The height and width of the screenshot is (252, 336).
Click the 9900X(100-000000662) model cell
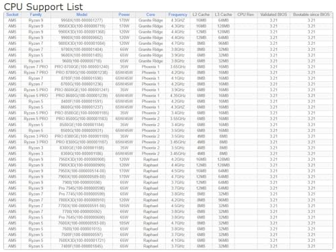click(x=82, y=38)
